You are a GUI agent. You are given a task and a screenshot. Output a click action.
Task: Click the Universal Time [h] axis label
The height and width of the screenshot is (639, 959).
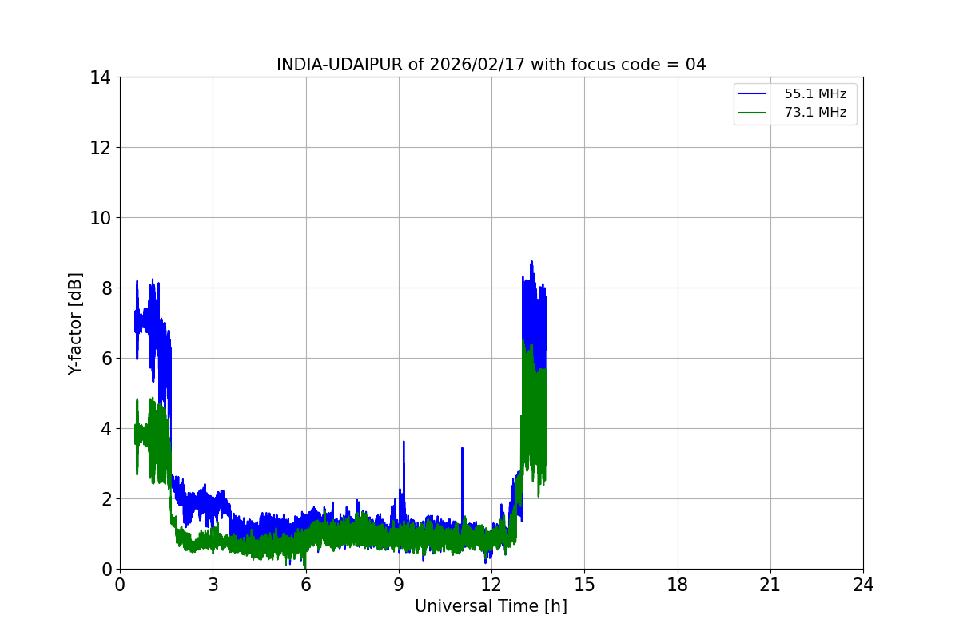click(x=491, y=606)
